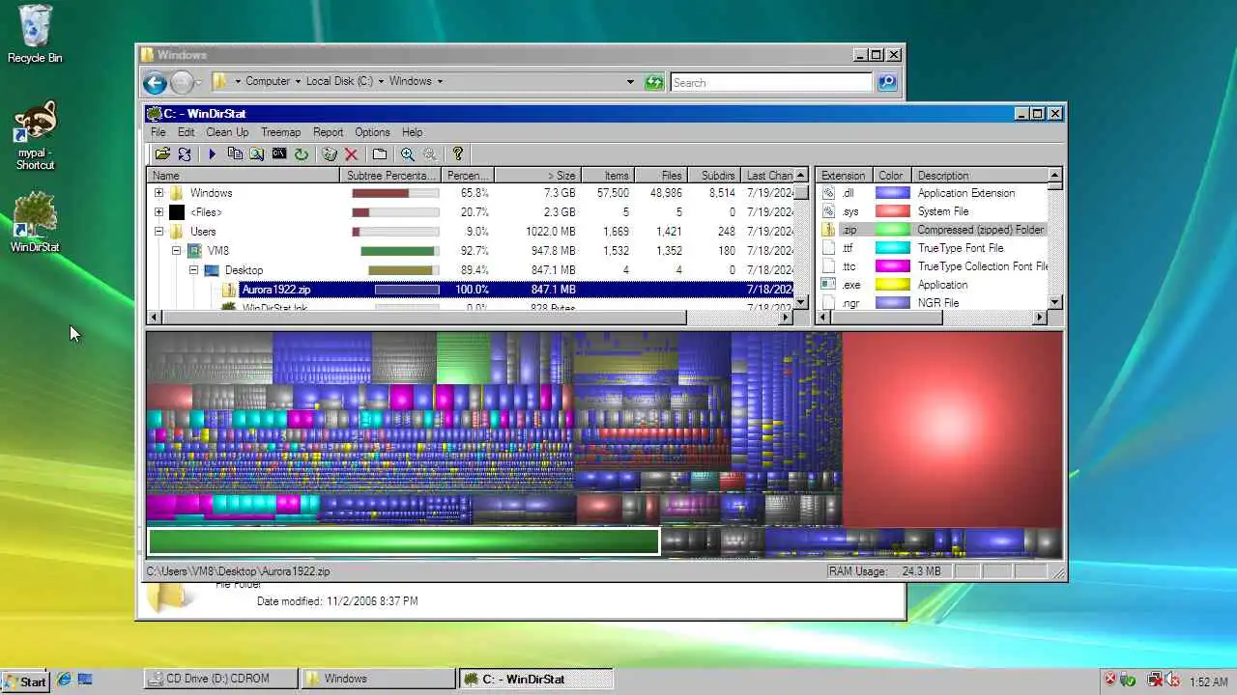Click the red X permanent delete icon

pyautogui.click(x=352, y=153)
